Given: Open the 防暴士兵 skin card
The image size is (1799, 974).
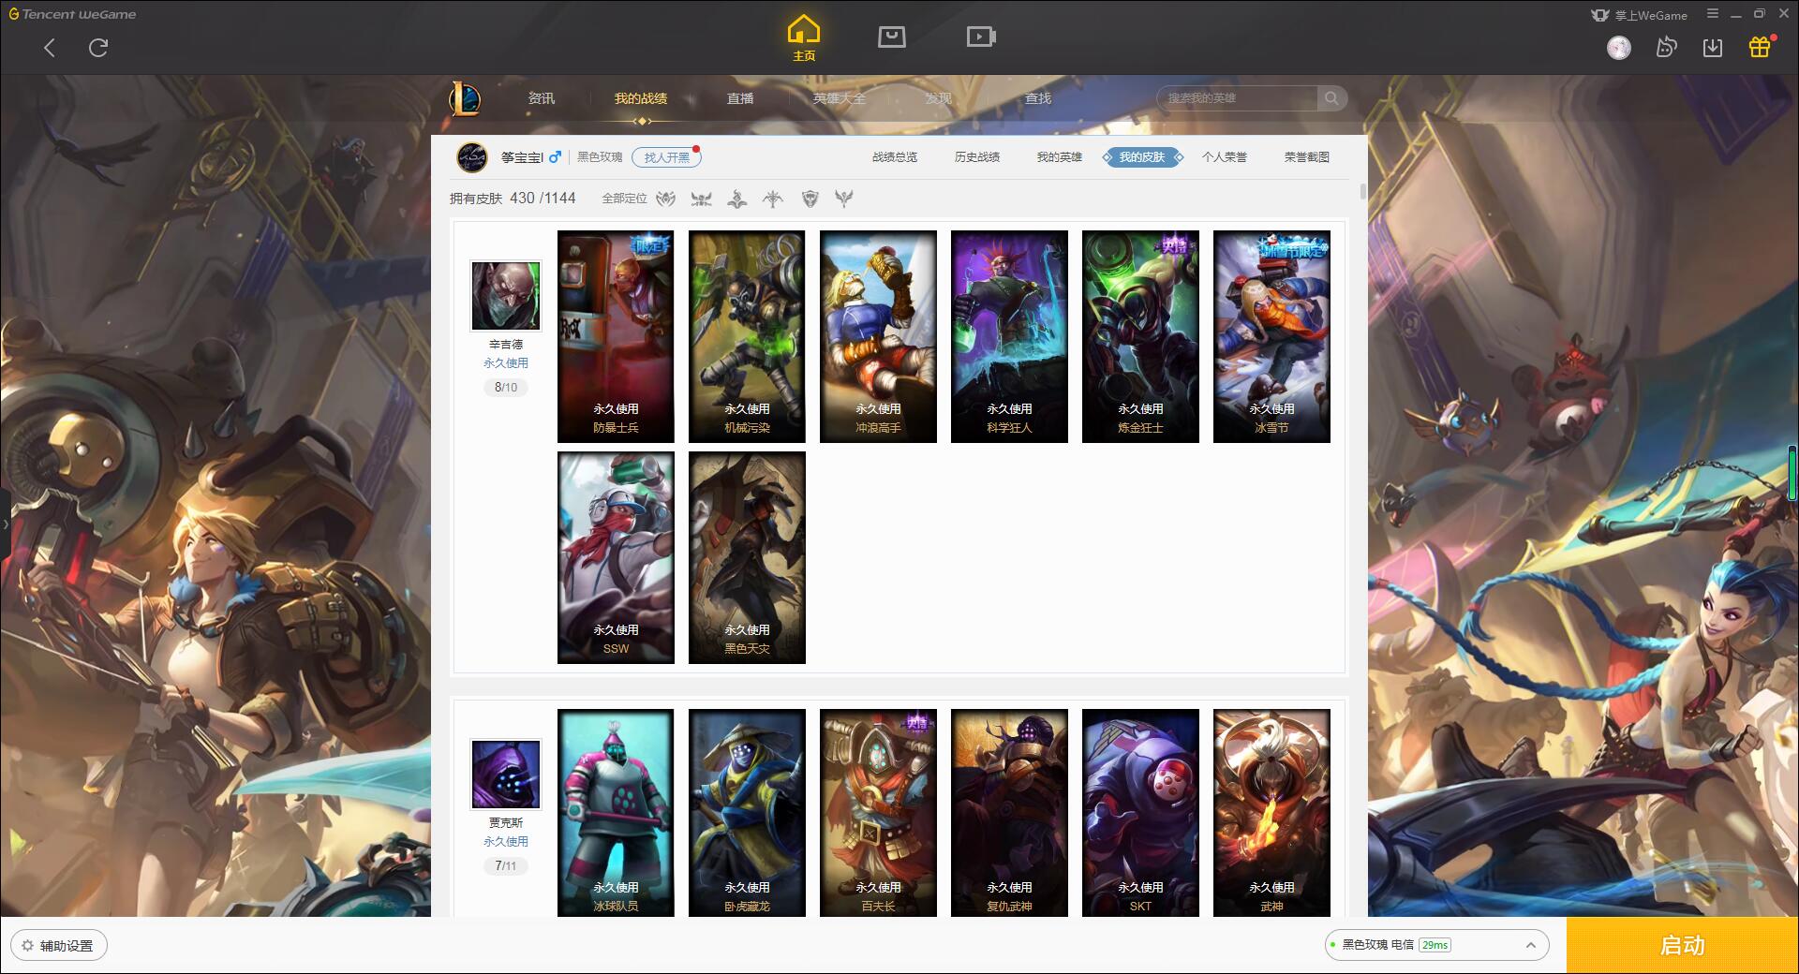Looking at the screenshot, I should 616,336.
